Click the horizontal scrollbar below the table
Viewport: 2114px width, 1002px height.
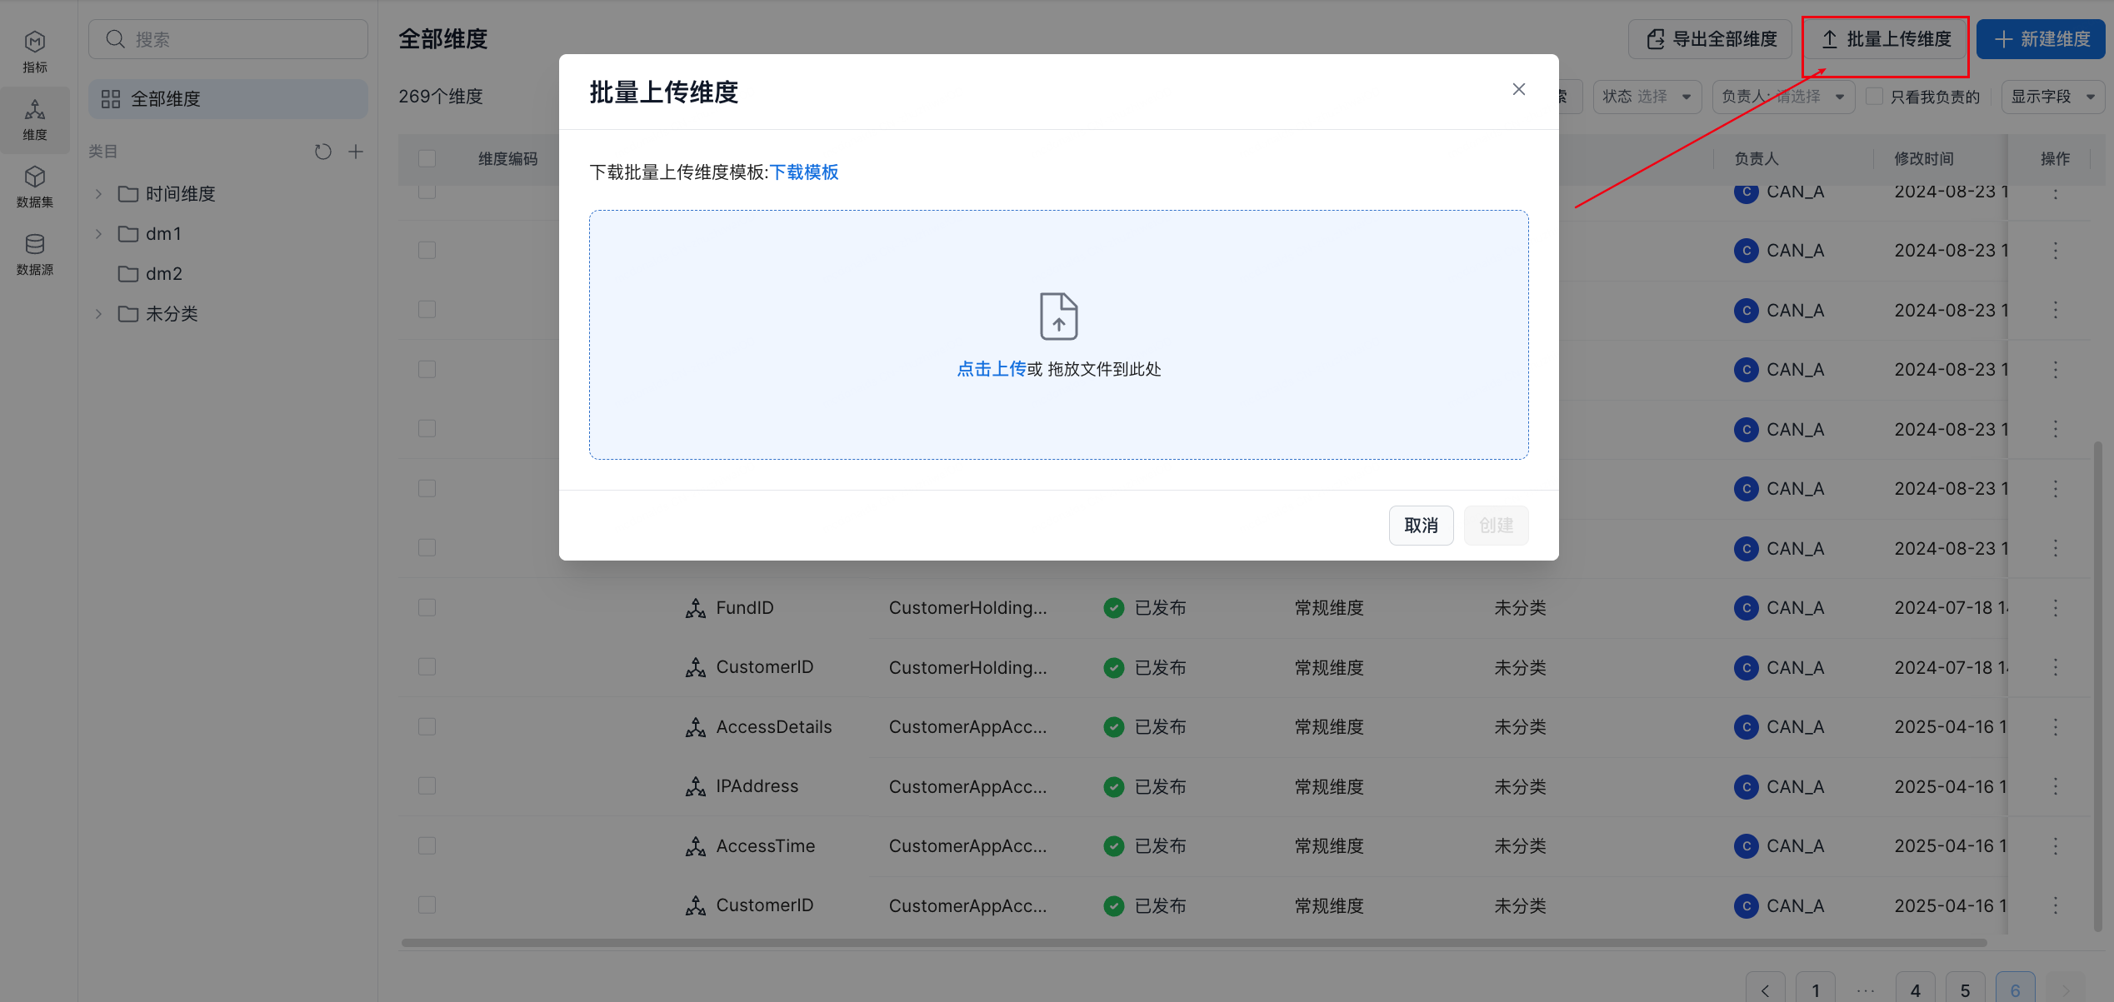[x=1193, y=943]
